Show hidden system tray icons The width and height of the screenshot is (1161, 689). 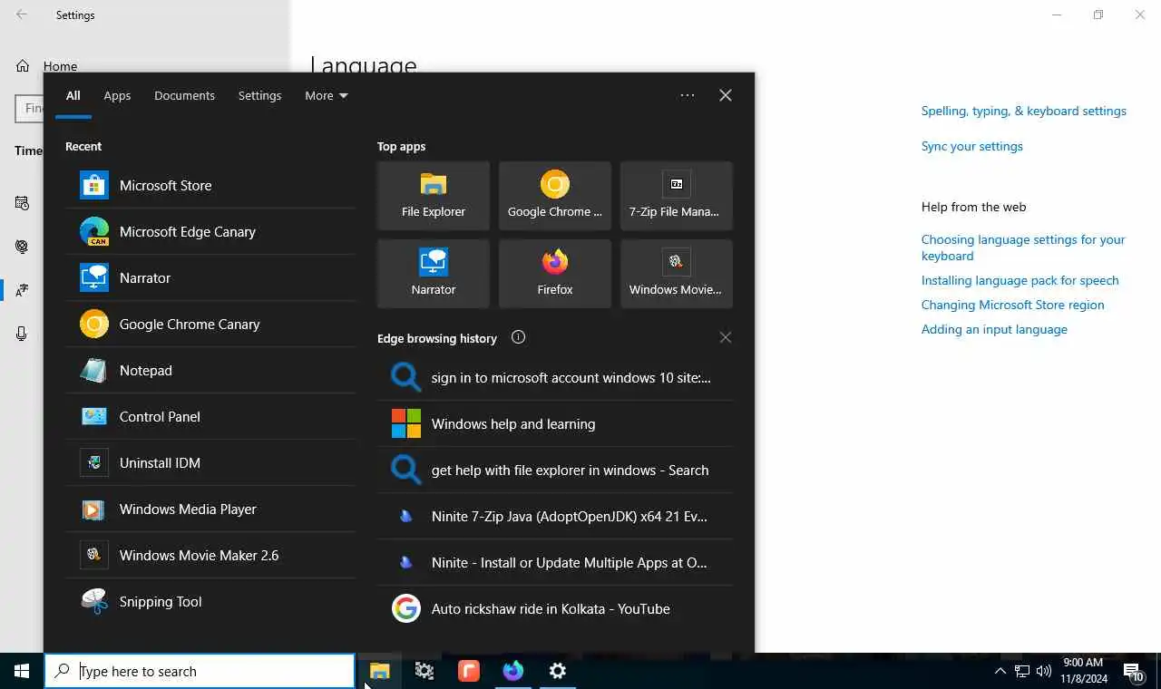(1000, 671)
